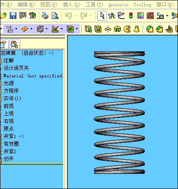Select the 右视 plane
178x189 pixels.
tap(9, 121)
